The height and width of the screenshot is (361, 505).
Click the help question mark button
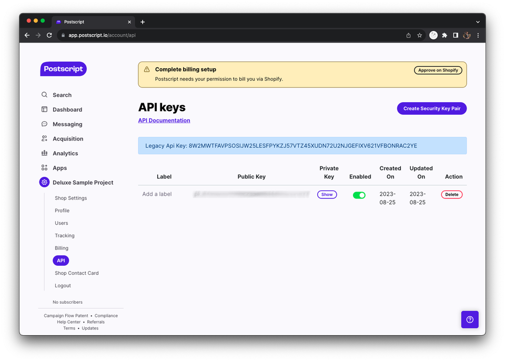point(470,319)
